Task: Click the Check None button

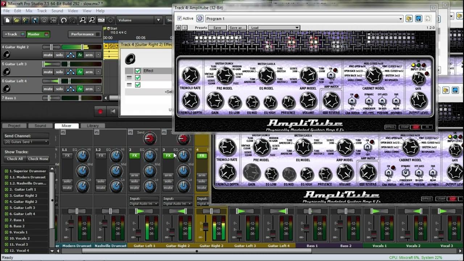Action: click(38, 159)
